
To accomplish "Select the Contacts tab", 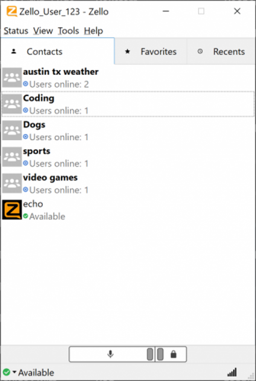I will (57, 51).
